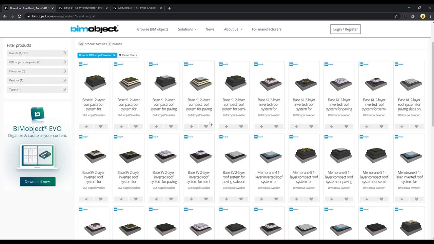Open For manufacturers page
Image resolution: width=434 pixels, height=244 pixels.
(267, 29)
